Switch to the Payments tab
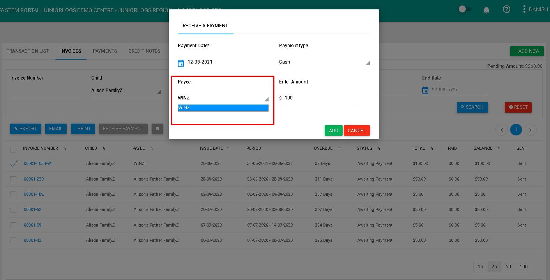 [x=105, y=51]
